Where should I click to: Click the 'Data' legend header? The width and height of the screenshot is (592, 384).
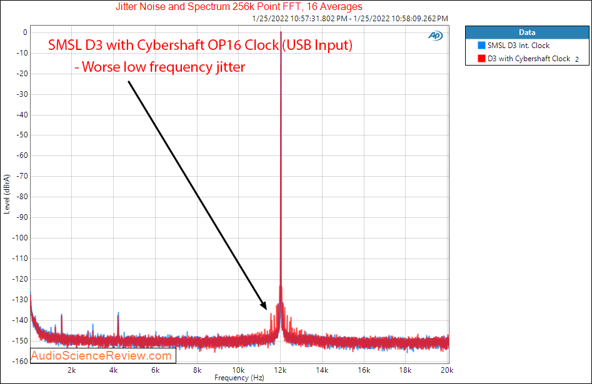(x=527, y=32)
